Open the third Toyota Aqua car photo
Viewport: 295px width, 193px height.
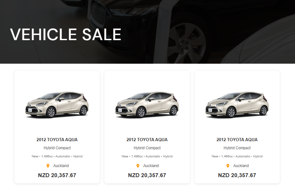tap(237, 104)
